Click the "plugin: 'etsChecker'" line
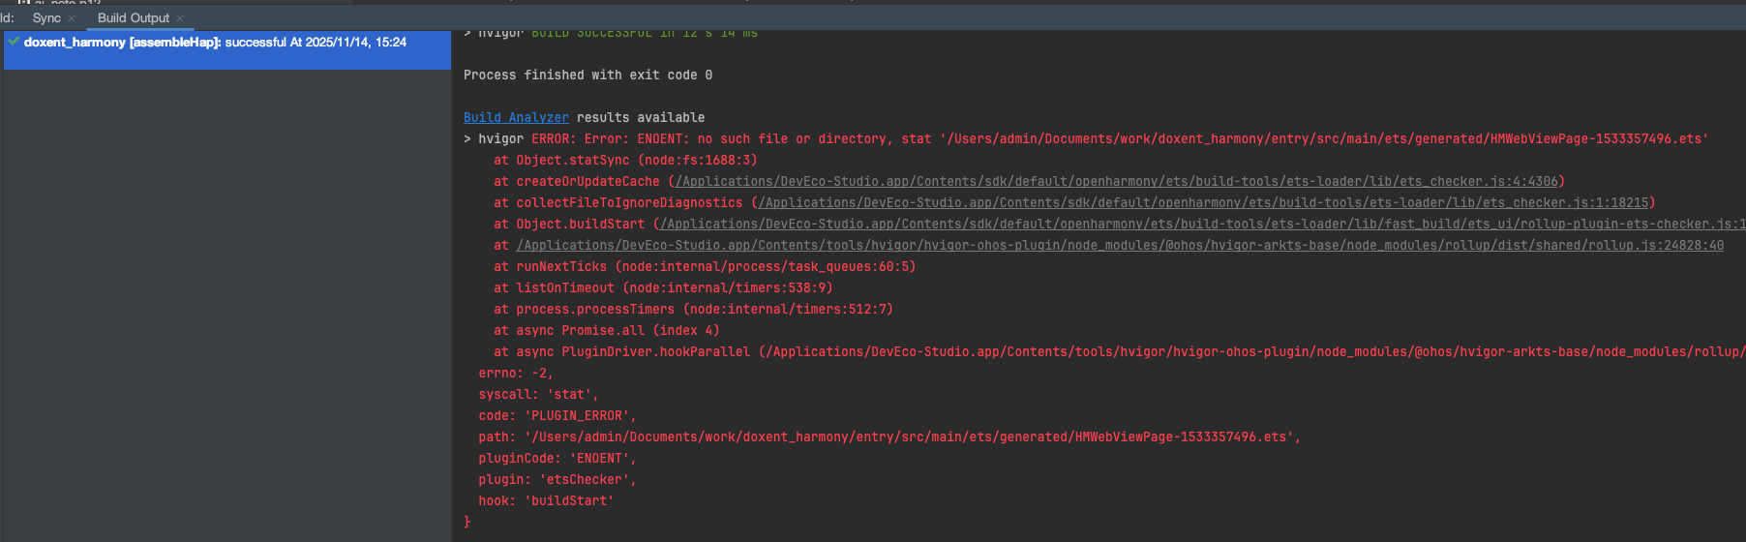1746x542 pixels. coord(557,480)
